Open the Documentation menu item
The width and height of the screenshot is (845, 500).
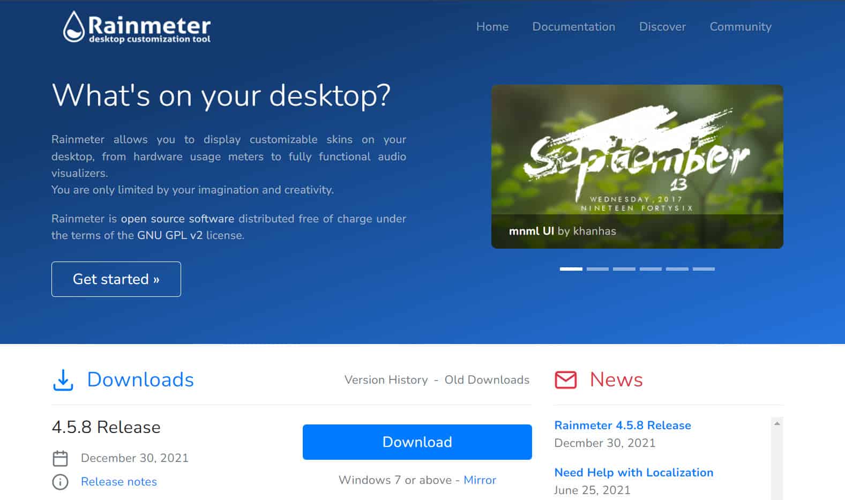point(574,27)
